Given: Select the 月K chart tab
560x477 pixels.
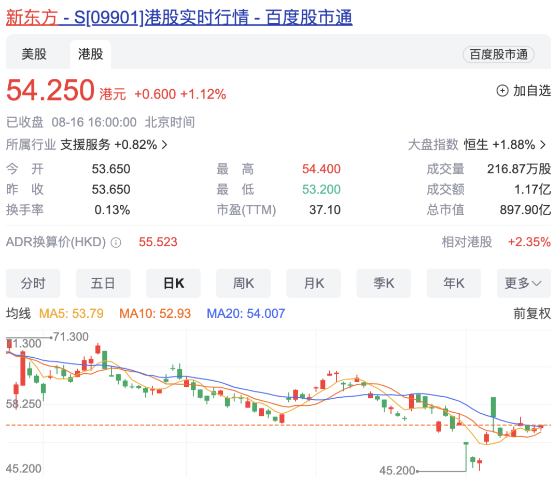Looking at the screenshot, I should [313, 283].
